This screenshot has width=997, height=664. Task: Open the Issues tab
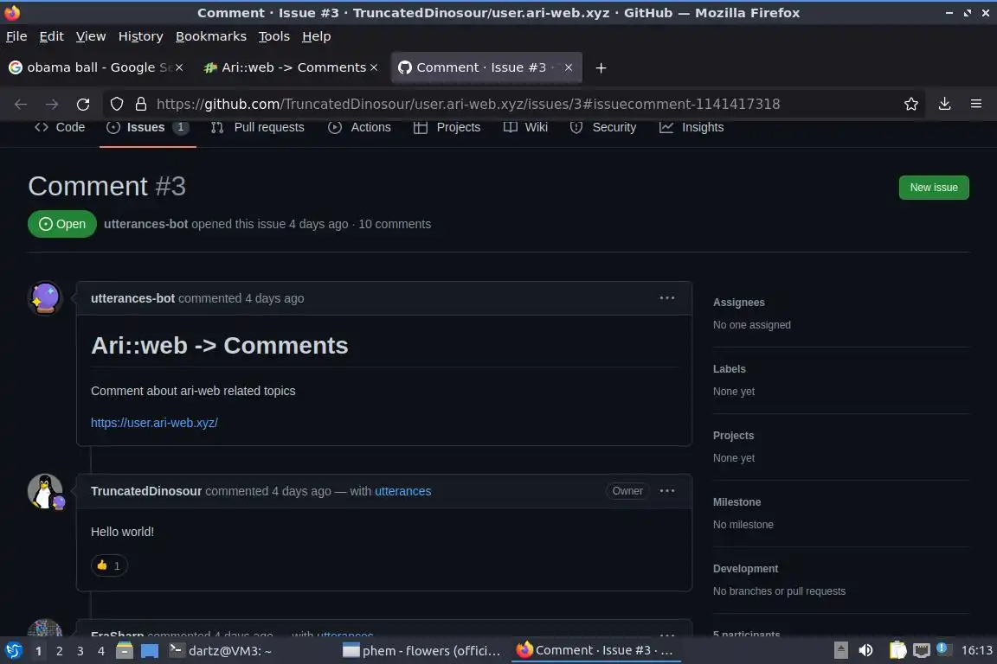click(147, 127)
